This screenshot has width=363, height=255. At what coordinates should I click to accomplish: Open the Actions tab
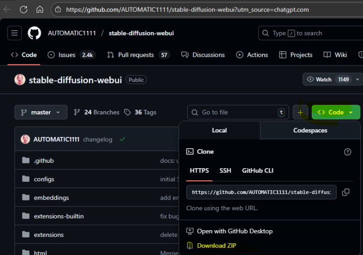(252, 55)
